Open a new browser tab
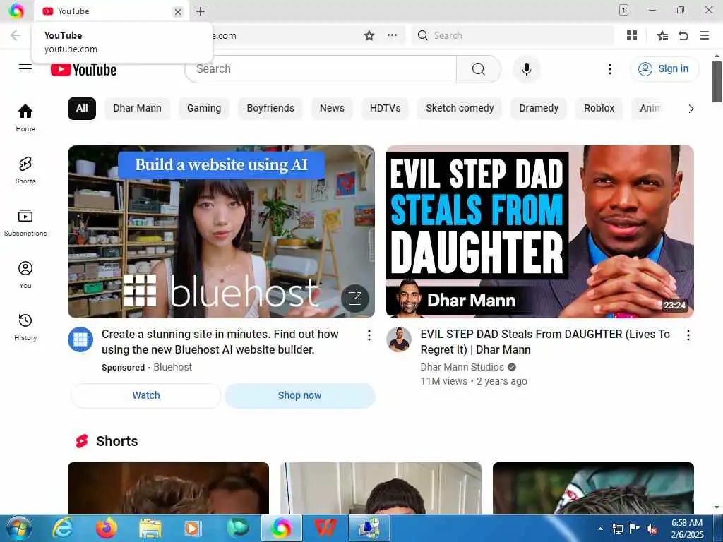 coord(200,11)
